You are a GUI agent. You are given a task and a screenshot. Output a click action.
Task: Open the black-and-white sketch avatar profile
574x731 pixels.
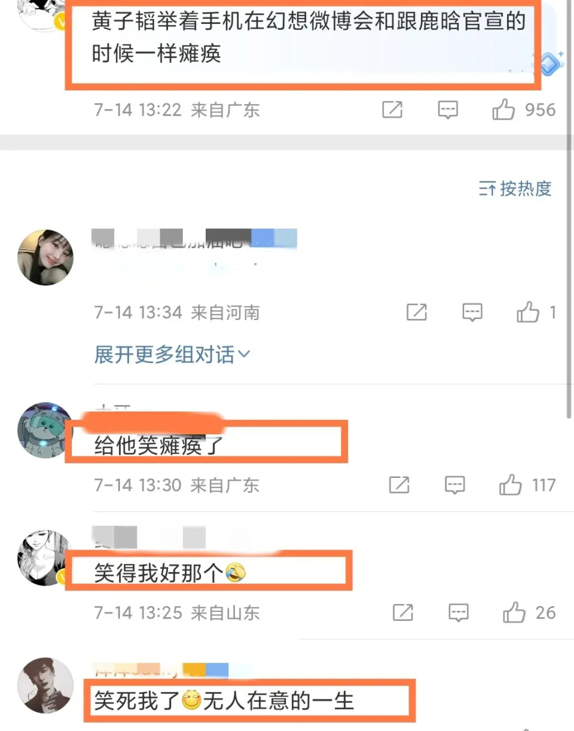[x=45, y=557]
